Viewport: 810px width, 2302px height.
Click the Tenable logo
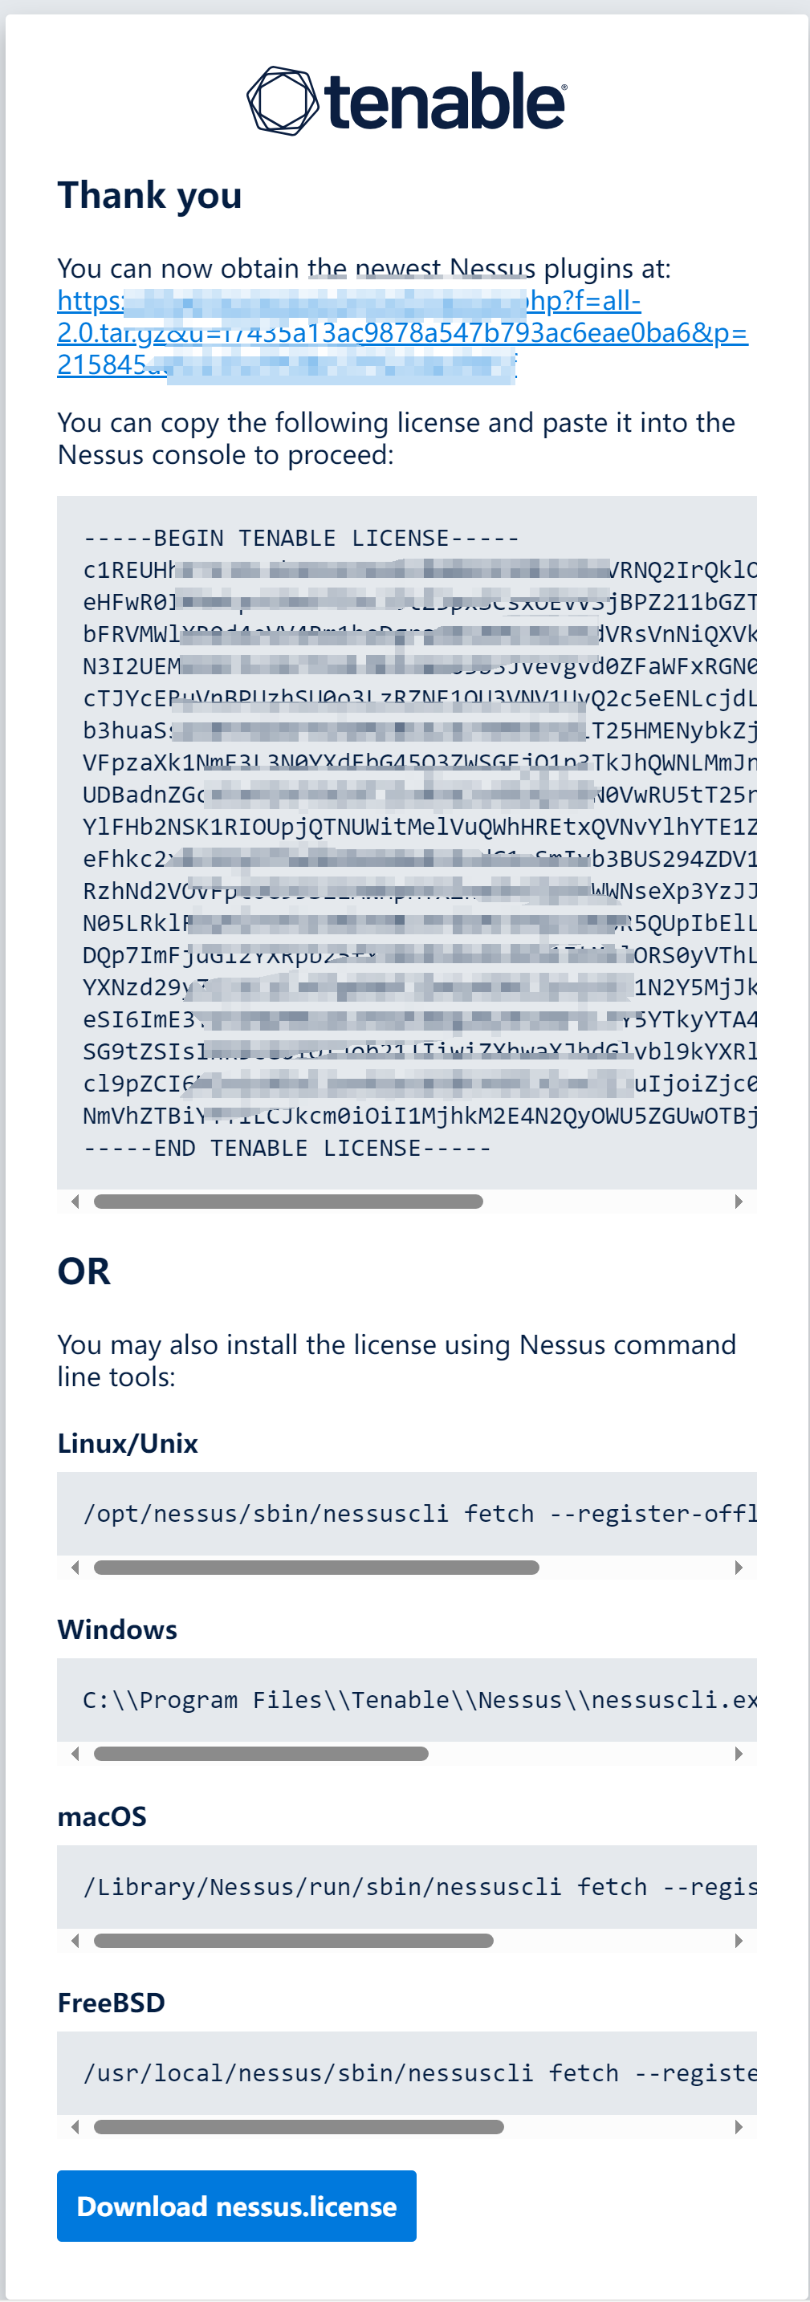point(406,101)
